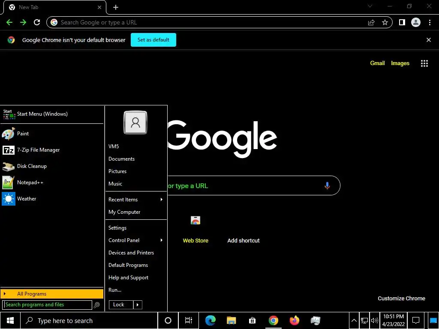The image size is (439, 329).
Task: Open Chrome three-dot menu
Action: click(430, 22)
